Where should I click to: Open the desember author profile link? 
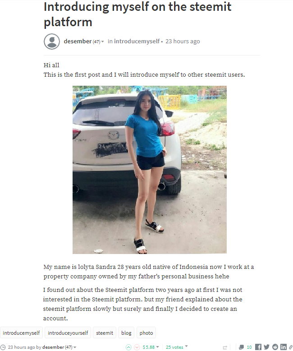(x=78, y=42)
